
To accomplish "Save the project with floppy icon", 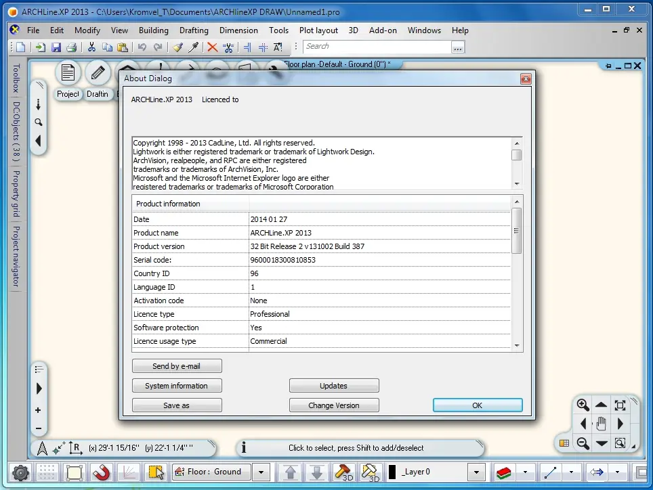I will tap(56, 47).
